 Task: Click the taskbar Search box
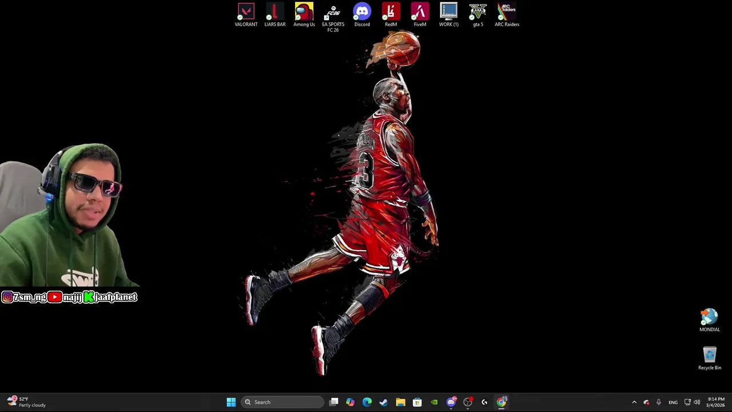pyautogui.click(x=282, y=402)
